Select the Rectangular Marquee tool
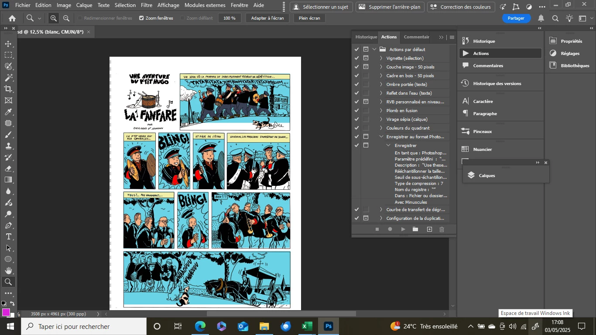596x335 pixels. (x=8, y=55)
